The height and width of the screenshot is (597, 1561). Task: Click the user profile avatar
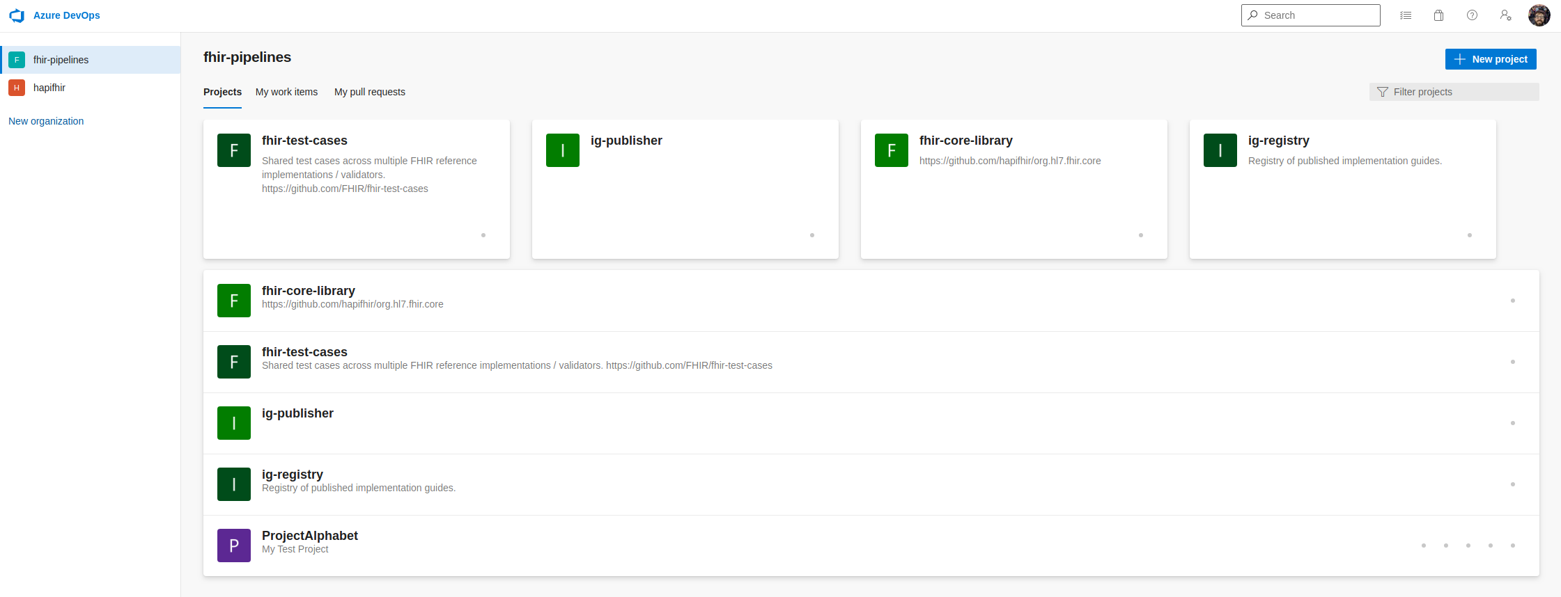point(1539,15)
